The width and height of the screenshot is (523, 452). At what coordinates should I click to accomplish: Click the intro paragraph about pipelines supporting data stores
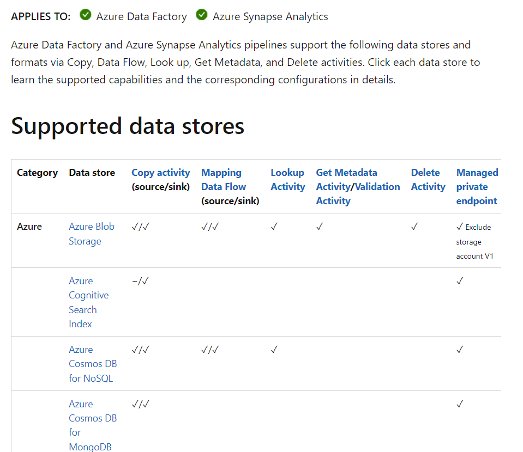tap(245, 62)
